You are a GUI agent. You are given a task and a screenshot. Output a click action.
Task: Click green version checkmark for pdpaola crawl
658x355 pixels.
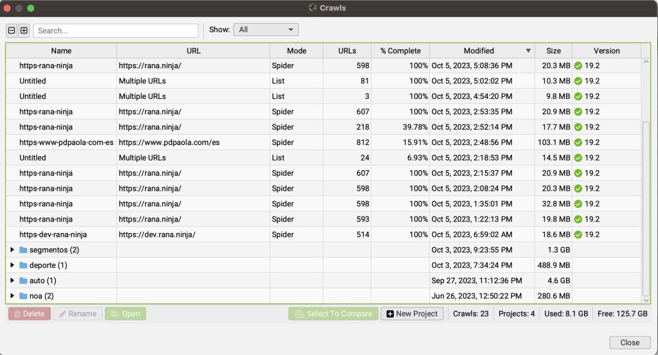(578, 143)
